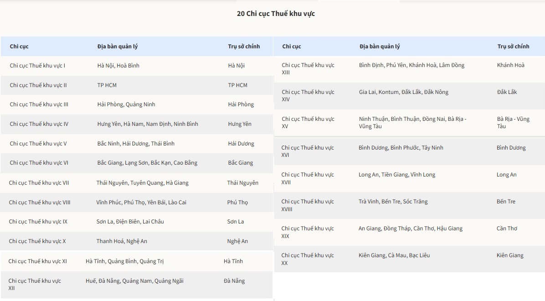This screenshot has width=545, height=301.
Task: Click the '20 Chi cục Thuế khu vực' title
Action: tap(276, 14)
